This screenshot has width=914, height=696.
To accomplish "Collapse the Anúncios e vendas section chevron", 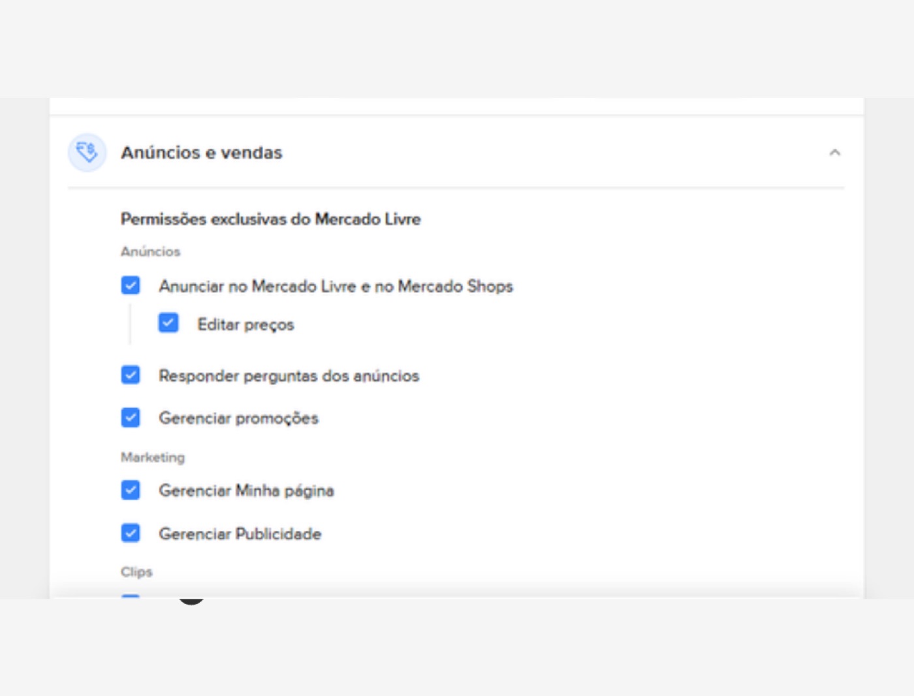I will pos(834,153).
